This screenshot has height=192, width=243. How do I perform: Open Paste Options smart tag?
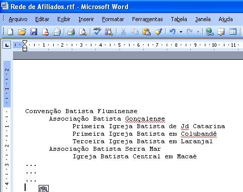pos(44,188)
